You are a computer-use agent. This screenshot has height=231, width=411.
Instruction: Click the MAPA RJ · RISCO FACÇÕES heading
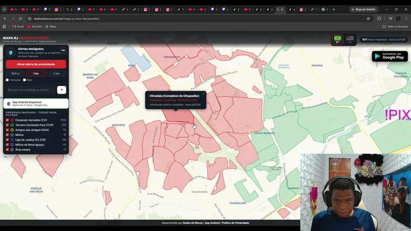tap(26, 38)
